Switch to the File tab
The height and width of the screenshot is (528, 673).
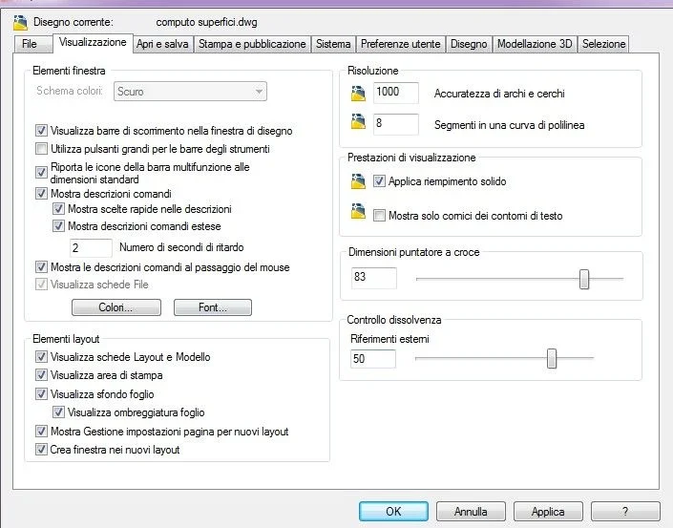pyautogui.click(x=32, y=44)
